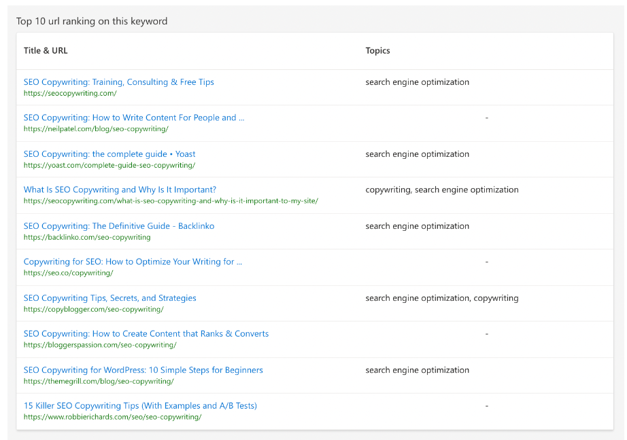627x440 pixels.
Task: Click the neilpatel.com/blog/seo-copywriting URL
Action: click(x=96, y=129)
